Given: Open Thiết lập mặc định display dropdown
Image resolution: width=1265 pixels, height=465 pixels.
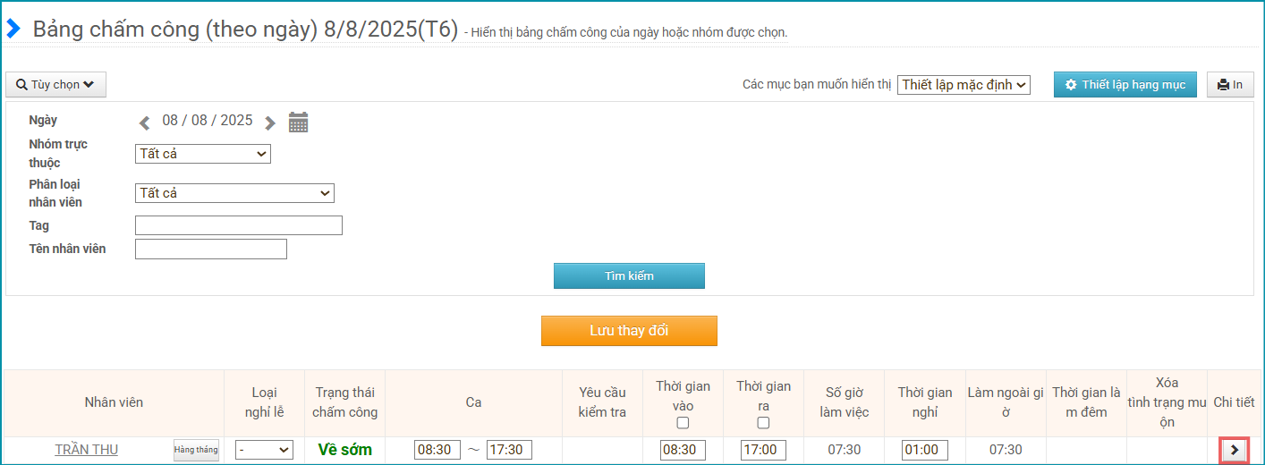Looking at the screenshot, I should (x=964, y=85).
